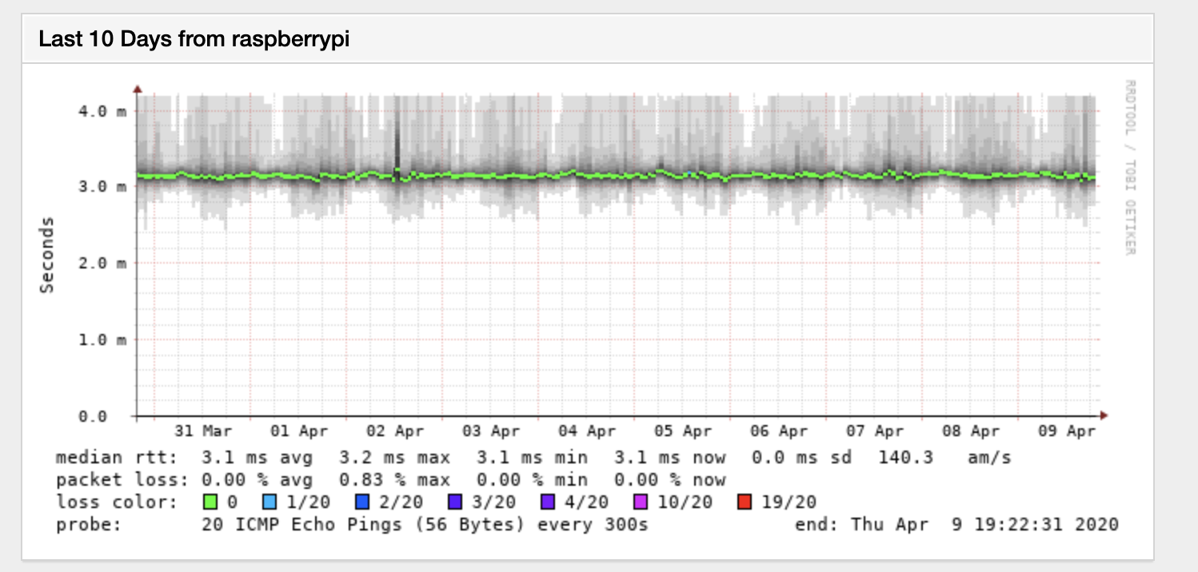The width and height of the screenshot is (1198, 572).
Task: Click the right arrow at the x-axis end
Action: click(x=1103, y=415)
